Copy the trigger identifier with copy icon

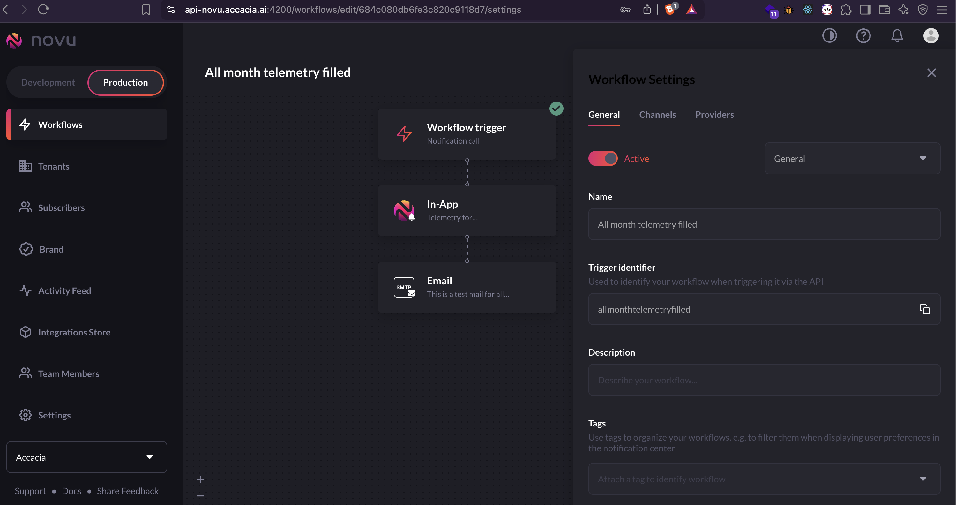click(x=924, y=309)
